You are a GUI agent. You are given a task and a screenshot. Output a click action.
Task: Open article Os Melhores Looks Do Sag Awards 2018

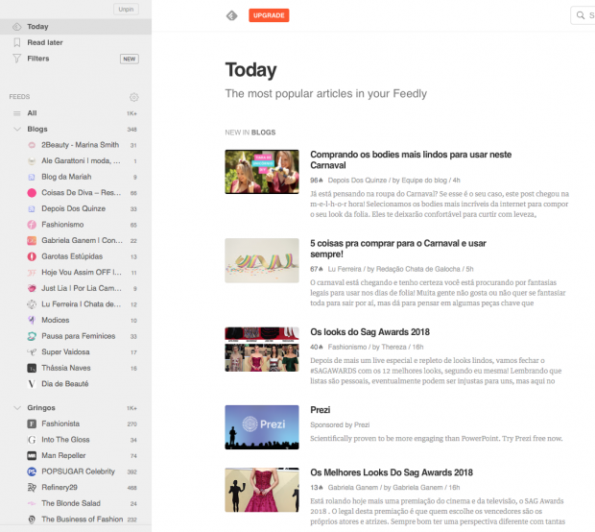tap(392, 472)
